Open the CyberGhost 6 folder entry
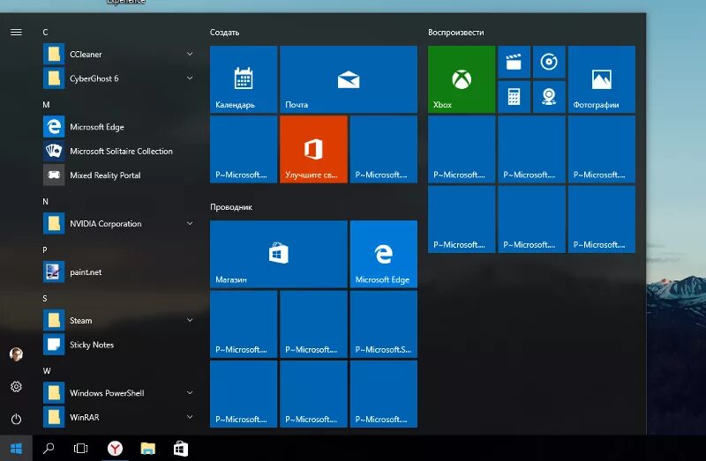Viewport: 706px width, 461px height. (119, 78)
